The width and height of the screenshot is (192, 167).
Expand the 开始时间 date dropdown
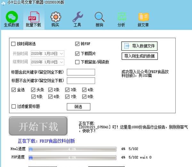point(61,54)
